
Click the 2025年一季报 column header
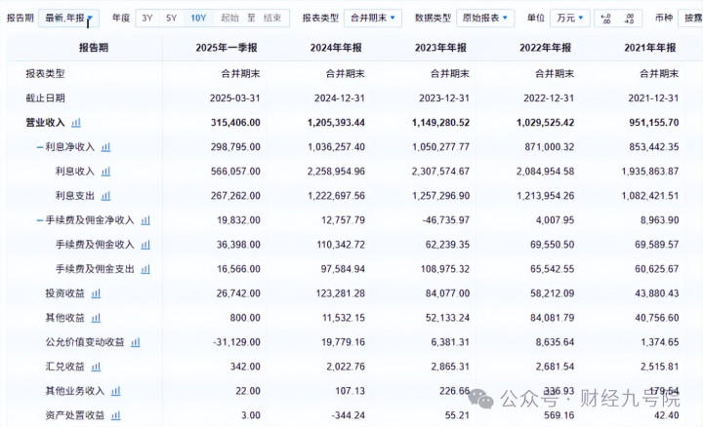point(227,48)
